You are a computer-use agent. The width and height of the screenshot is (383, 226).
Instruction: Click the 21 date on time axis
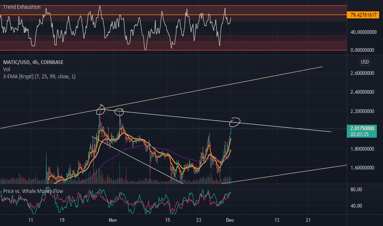coord(308,220)
